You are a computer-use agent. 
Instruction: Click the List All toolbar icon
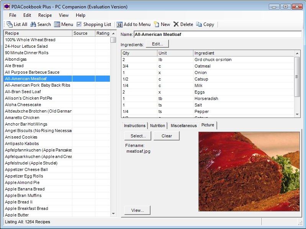pos(10,24)
